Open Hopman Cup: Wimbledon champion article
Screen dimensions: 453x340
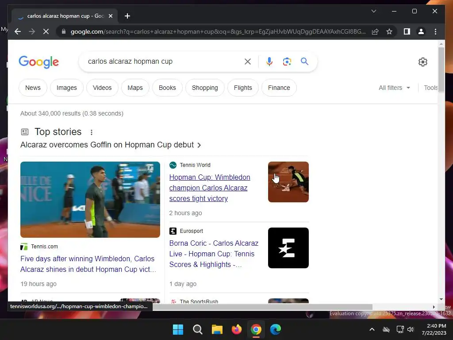[x=210, y=188]
